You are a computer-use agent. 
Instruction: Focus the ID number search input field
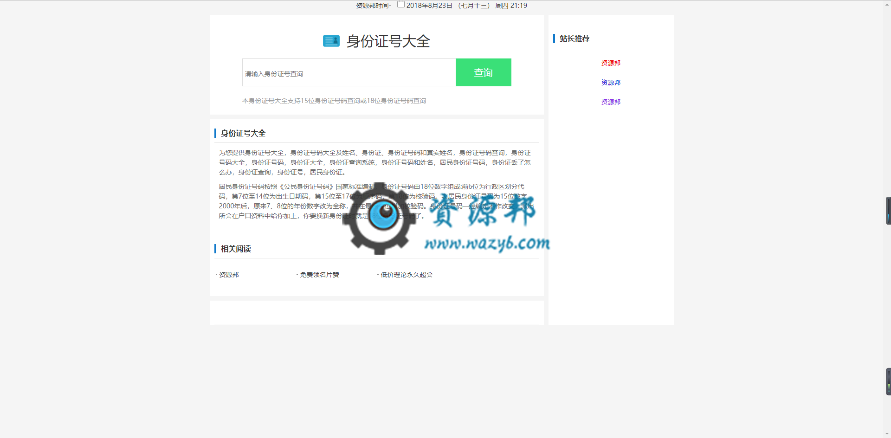(x=349, y=72)
